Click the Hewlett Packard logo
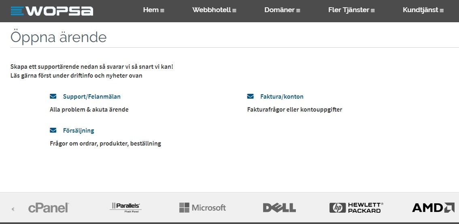Screen dimensions: 459x224 pos(356,207)
